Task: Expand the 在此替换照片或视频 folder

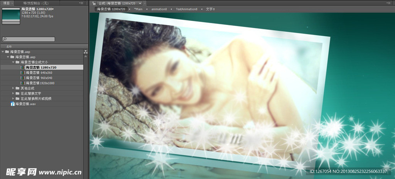Action: point(13,99)
